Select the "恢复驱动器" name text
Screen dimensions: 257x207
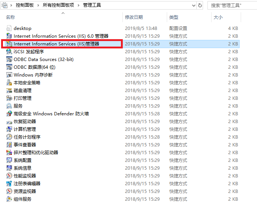click(25, 122)
